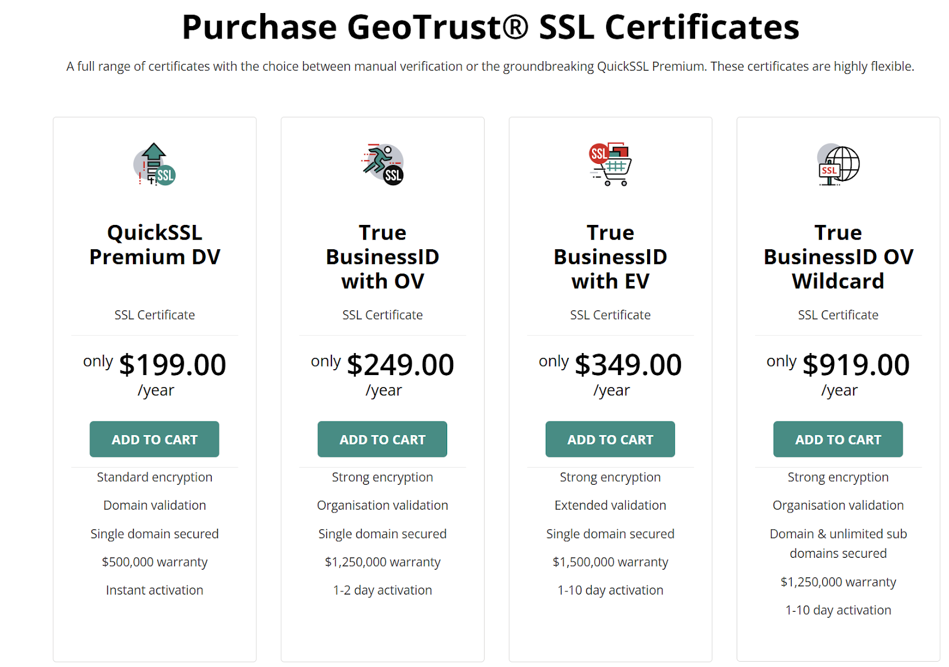Click the globe SSL wildcard icon

[838, 164]
